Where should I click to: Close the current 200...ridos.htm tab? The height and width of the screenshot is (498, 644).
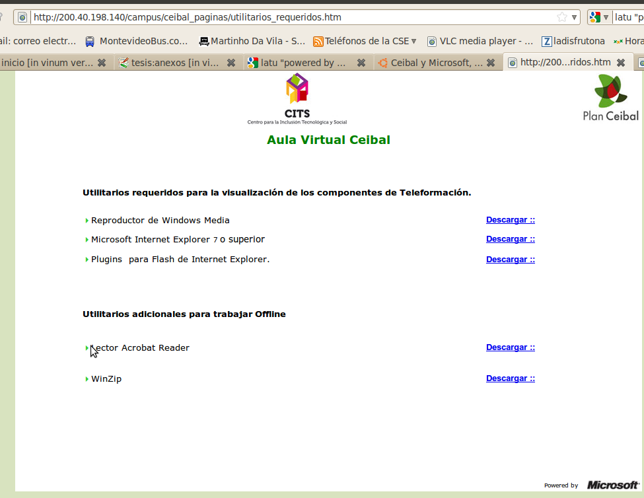(621, 63)
